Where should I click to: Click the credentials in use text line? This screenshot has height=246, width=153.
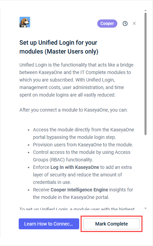(52, 182)
